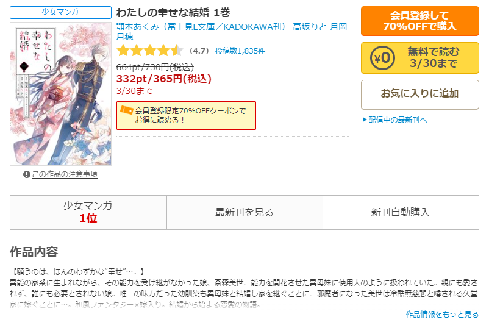Add title via お気に入りに追加 button
The height and width of the screenshot is (325, 489).
[x=419, y=95]
